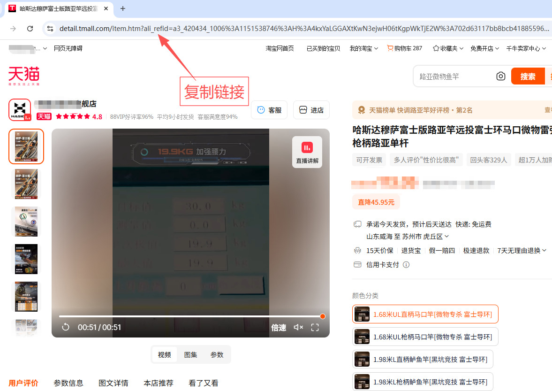Pause the 直播讲解 live explanation
The width and height of the screenshot is (552, 391).
(307, 152)
